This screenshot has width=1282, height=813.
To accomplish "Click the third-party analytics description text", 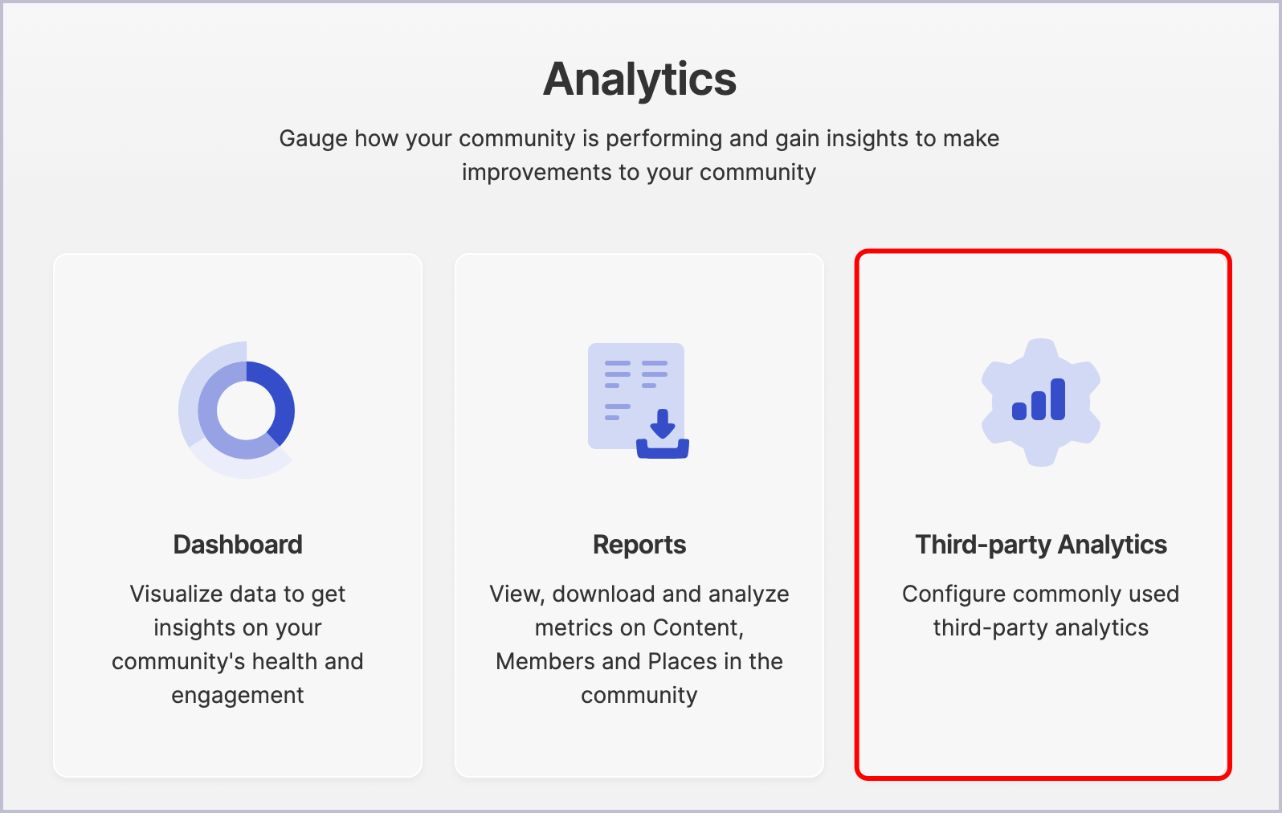I will coord(1041,611).
